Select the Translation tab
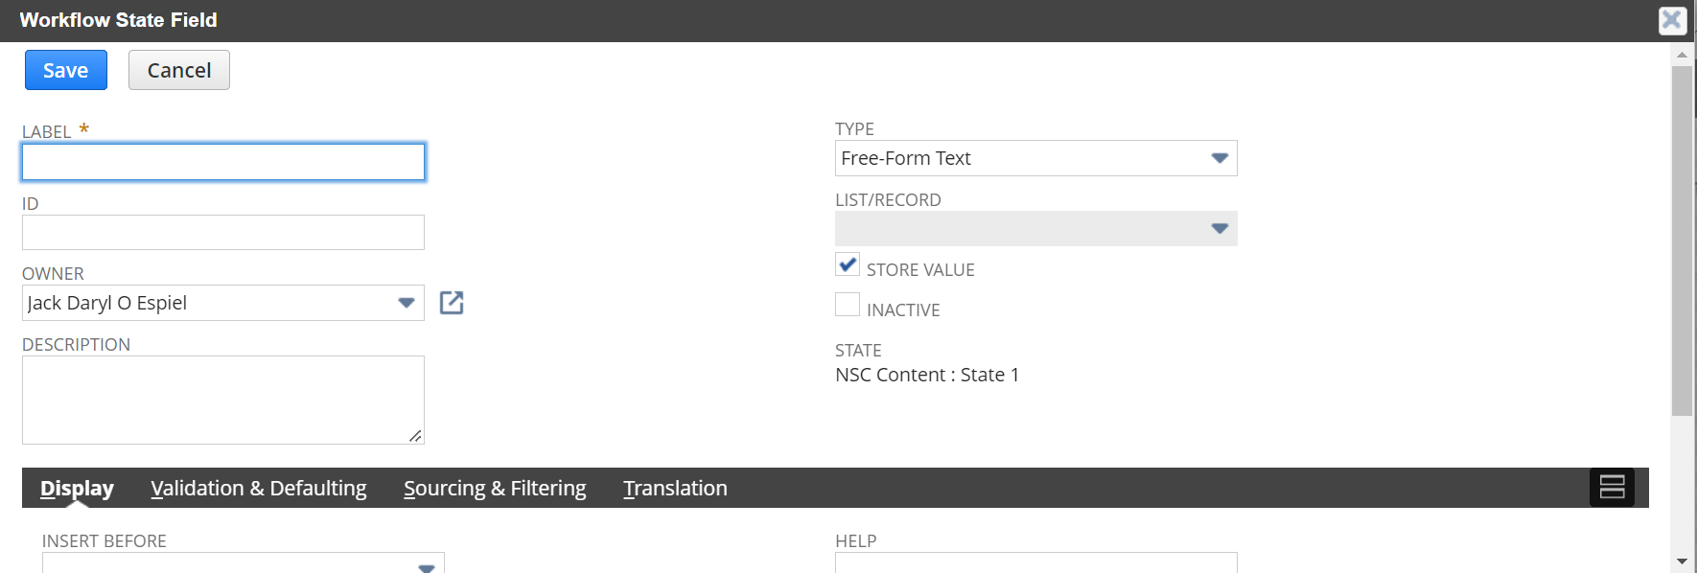 click(675, 489)
